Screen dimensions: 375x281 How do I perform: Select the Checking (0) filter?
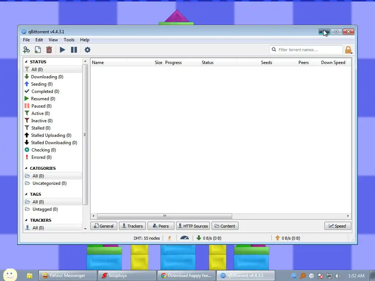pos(53,150)
